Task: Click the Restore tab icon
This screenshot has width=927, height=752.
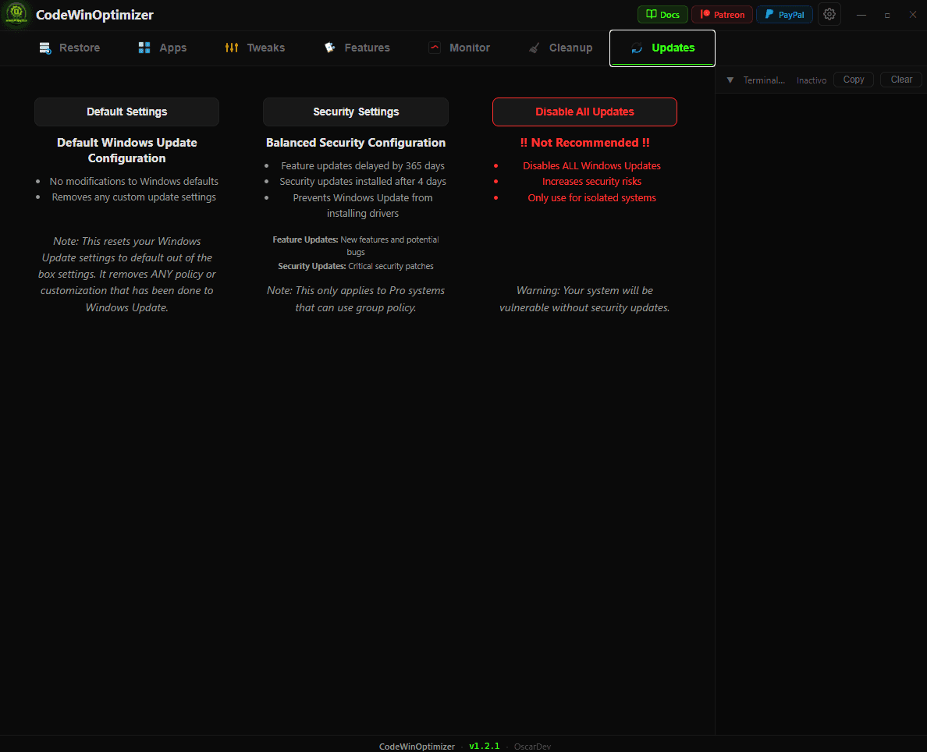Action: pos(45,48)
